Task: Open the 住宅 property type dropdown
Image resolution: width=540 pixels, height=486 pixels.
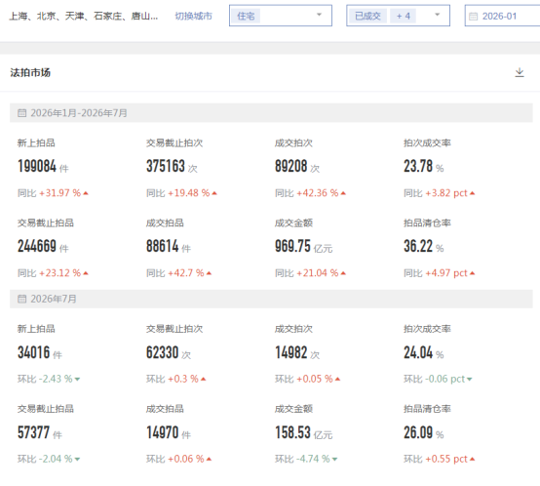Action: click(281, 16)
